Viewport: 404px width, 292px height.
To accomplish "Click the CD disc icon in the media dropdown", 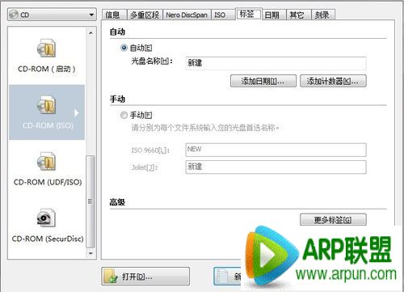I will pyautogui.click(x=14, y=15).
